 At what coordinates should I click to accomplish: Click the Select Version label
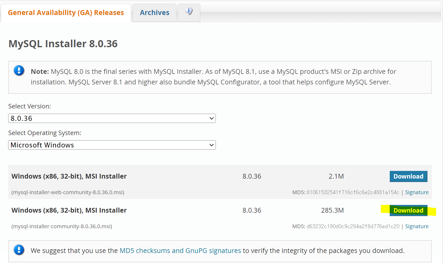30,106
